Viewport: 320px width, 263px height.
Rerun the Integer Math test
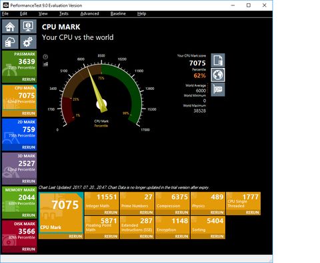click(111, 212)
